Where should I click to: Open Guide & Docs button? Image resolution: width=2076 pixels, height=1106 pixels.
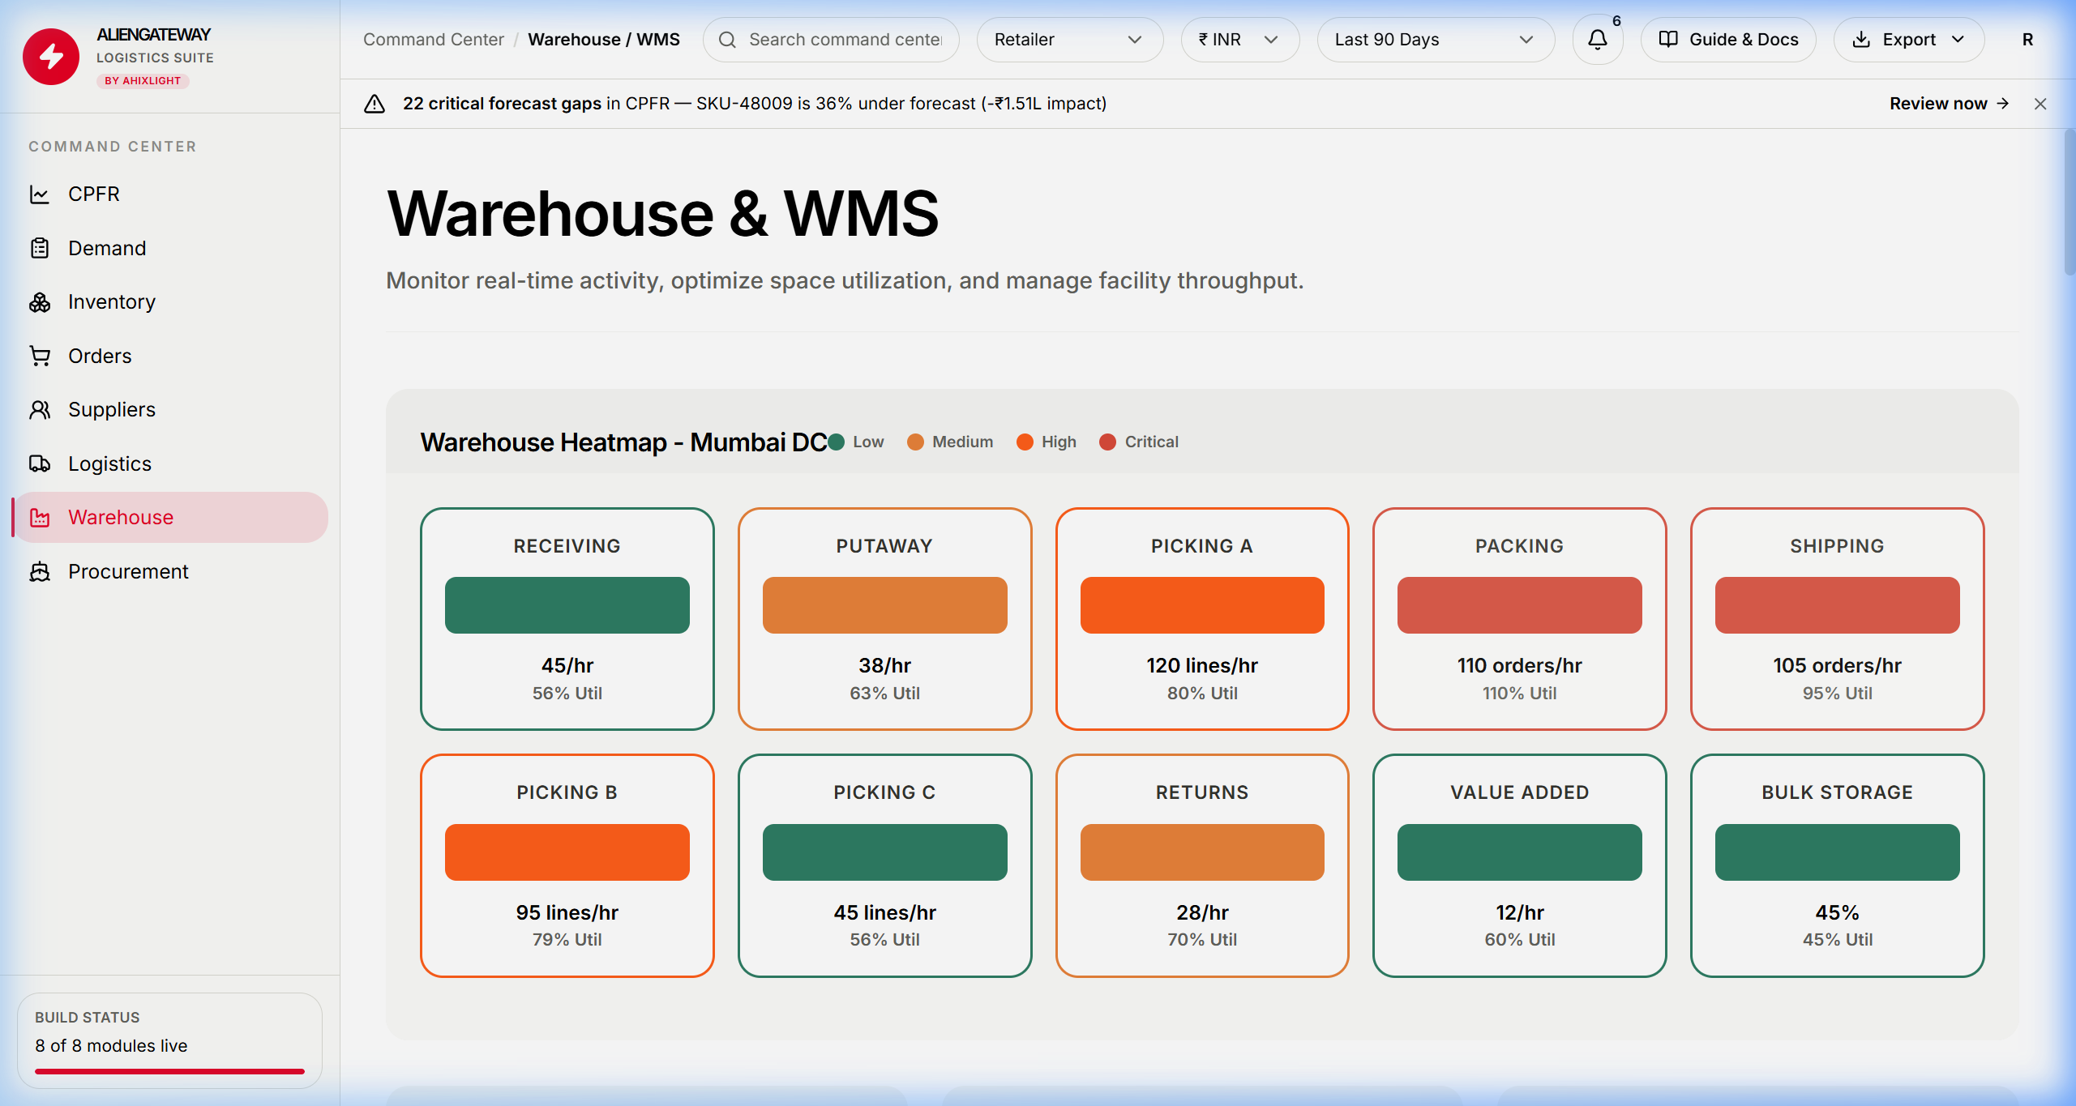[x=1727, y=40]
